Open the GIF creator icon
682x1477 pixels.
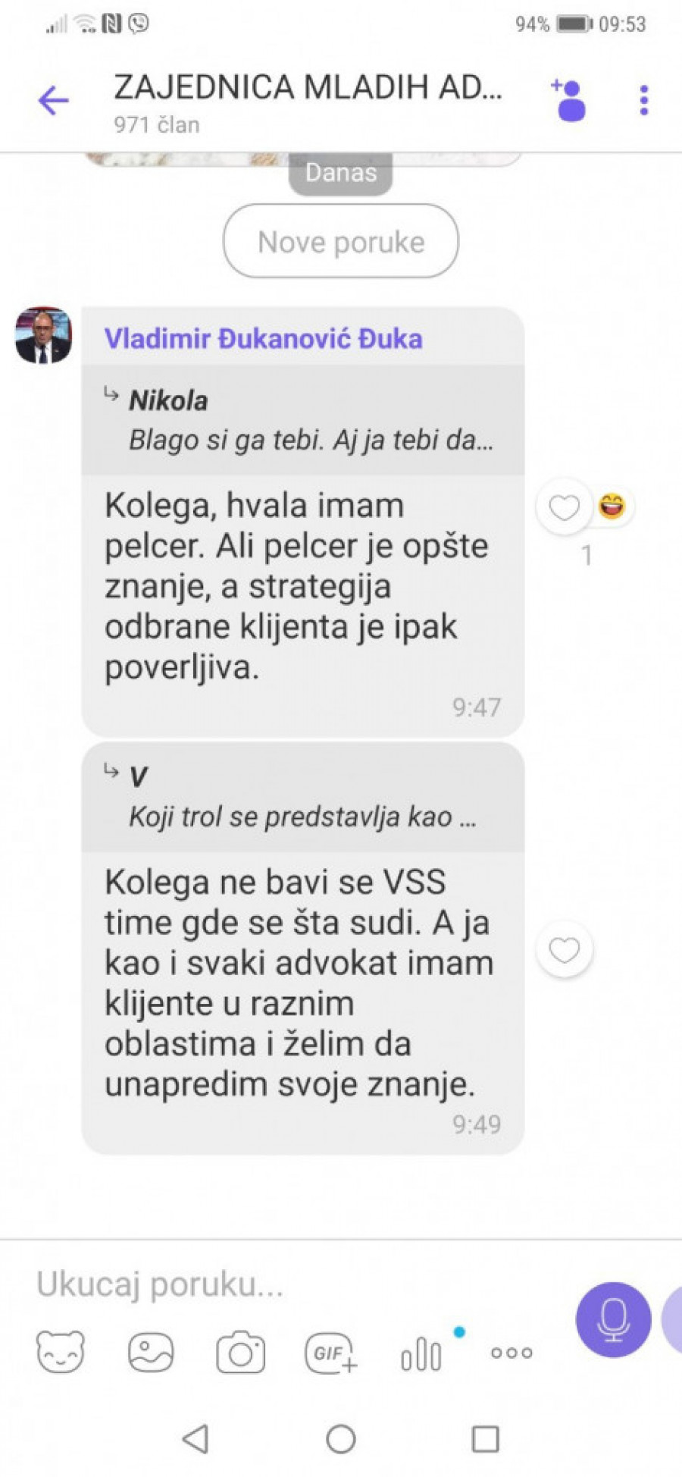(x=331, y=1353)
